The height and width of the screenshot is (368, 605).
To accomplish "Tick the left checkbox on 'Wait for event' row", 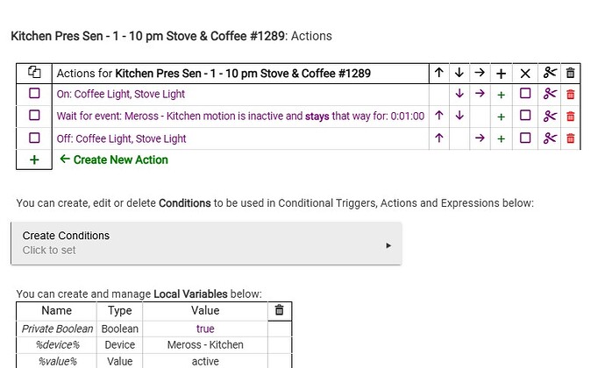I will click(x=34, y=115).
